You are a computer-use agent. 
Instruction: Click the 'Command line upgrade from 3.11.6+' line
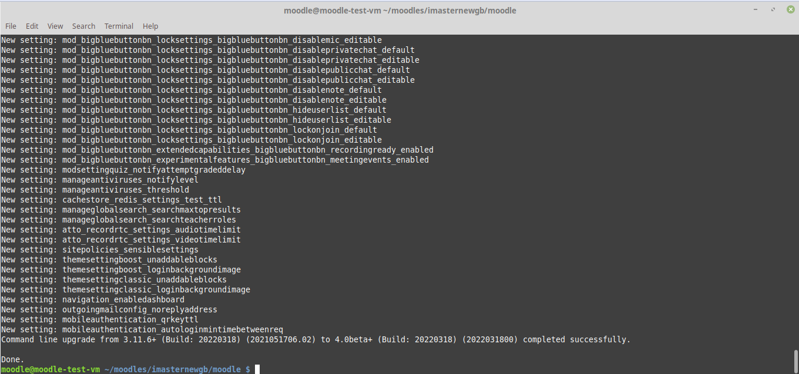tap(315, 339)
